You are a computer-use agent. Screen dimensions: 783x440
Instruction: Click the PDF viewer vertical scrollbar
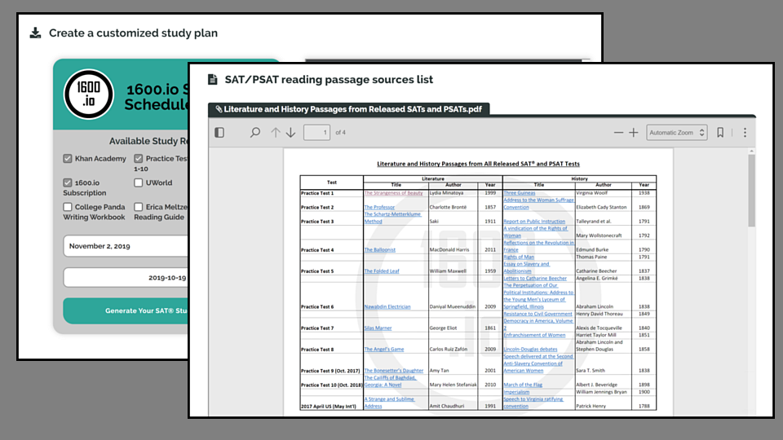751,191
